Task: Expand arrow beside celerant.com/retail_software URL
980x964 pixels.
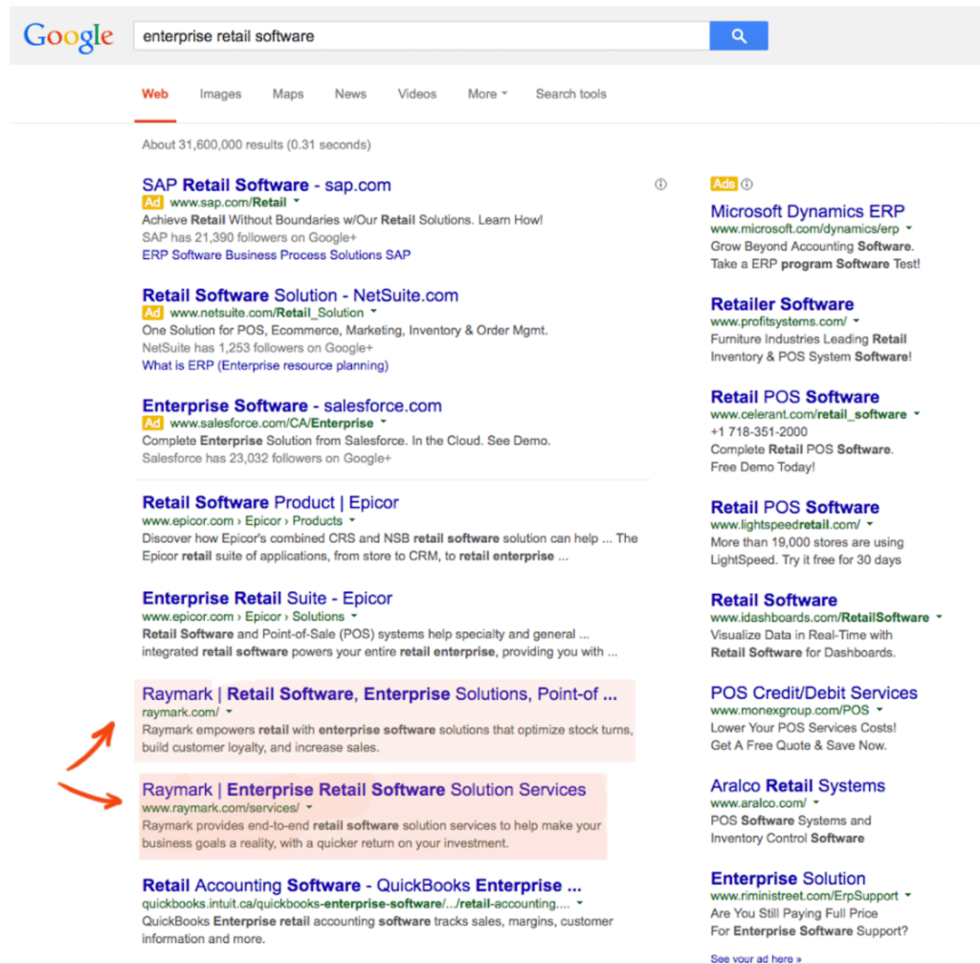Action: click(917, 413)
